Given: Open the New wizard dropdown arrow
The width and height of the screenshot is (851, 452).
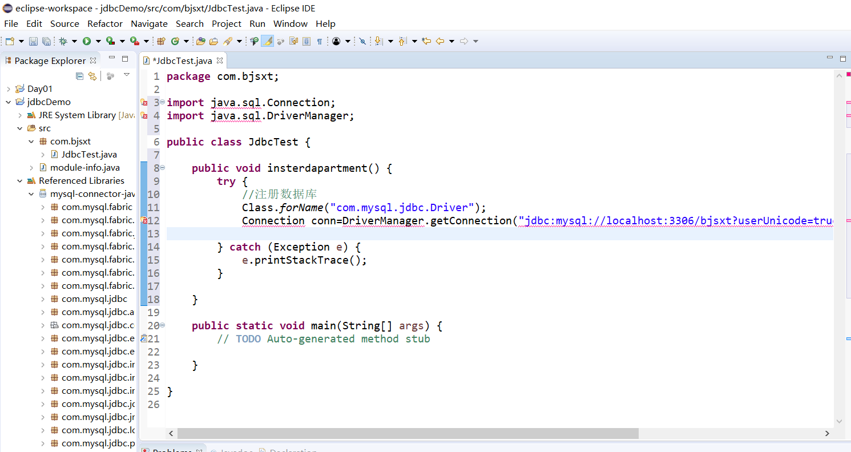Looking at the screenshot, I should (x=21, y=41).
